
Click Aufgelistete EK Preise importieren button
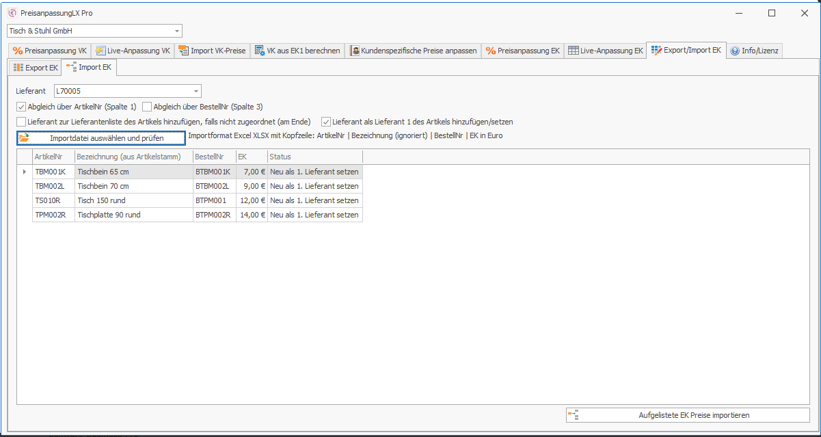coord(688,415)
